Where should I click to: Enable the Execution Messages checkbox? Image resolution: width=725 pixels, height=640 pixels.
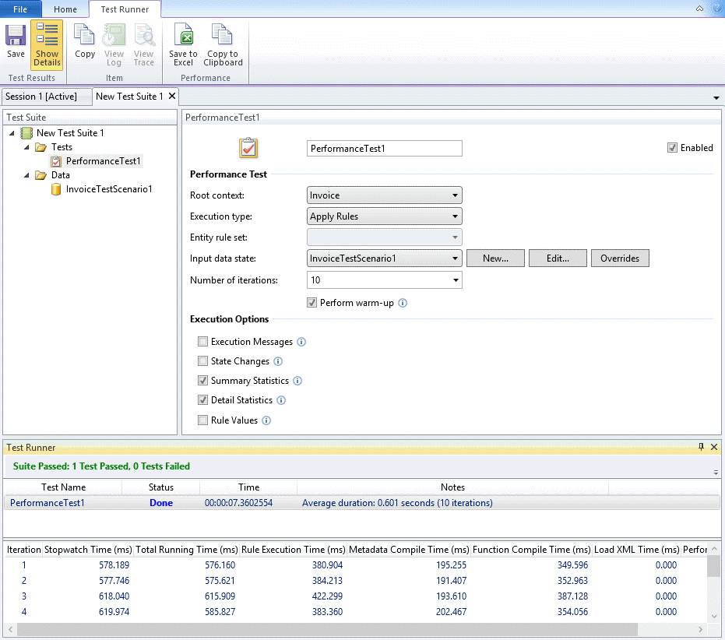coord(203,342)
